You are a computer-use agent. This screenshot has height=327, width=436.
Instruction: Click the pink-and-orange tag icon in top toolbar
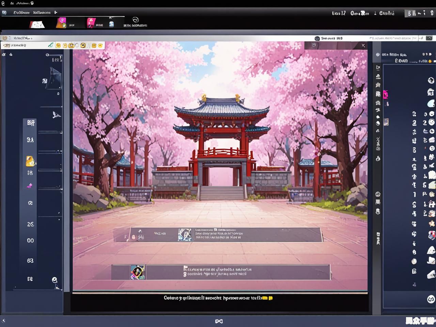click(61, 23)
